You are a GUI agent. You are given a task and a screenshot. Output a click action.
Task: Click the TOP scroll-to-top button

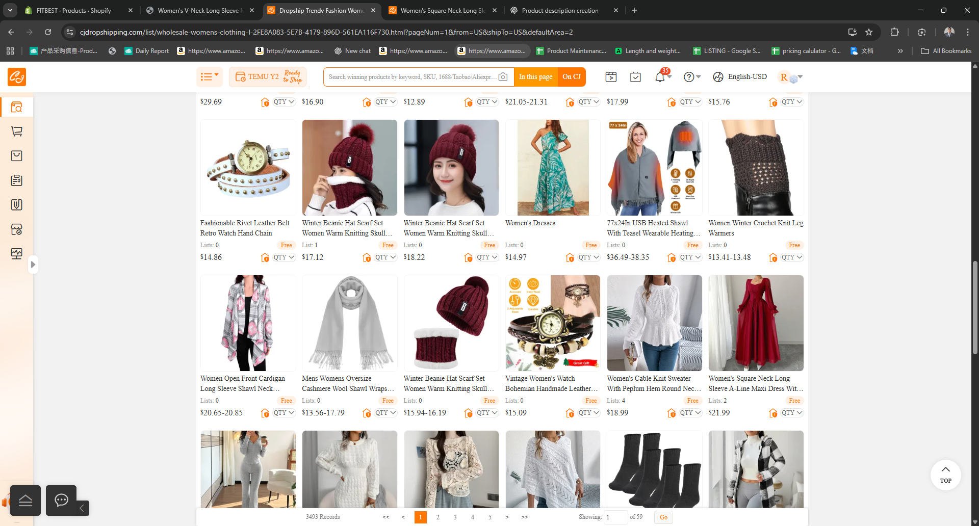click(945, 475)
